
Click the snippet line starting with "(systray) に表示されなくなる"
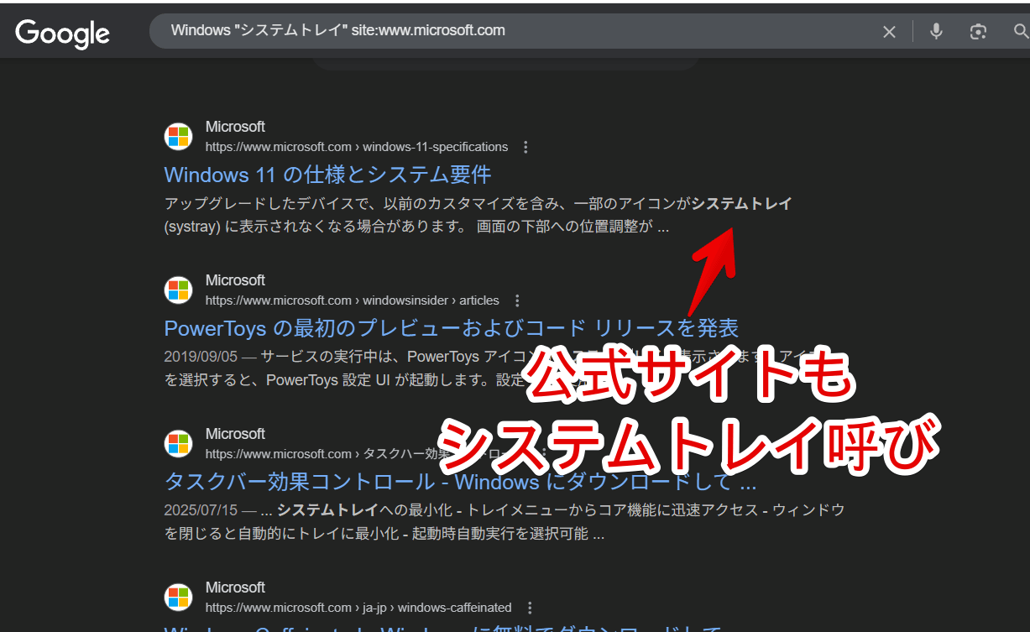pyautogui.click(x=416, y=227)
